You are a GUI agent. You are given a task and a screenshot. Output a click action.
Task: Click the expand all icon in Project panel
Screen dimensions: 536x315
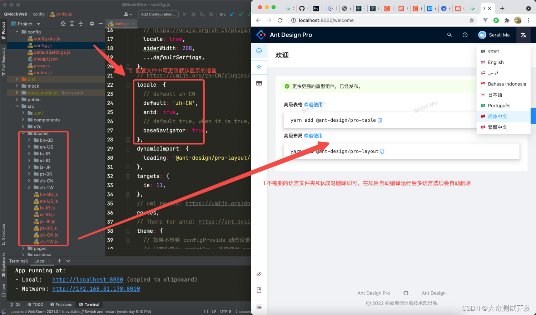pyautogui.click(x=72, y=24)
